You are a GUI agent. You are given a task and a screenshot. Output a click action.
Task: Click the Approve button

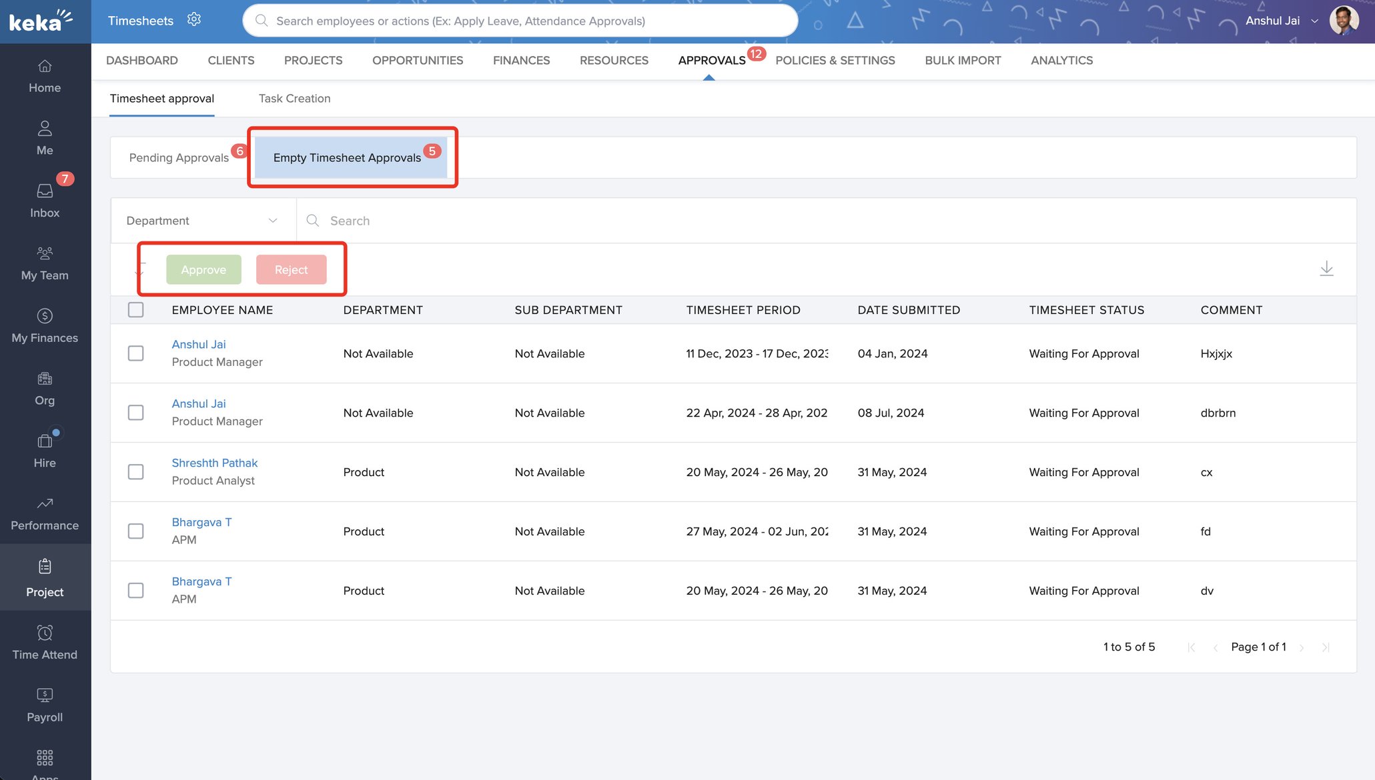click(202, 269)
